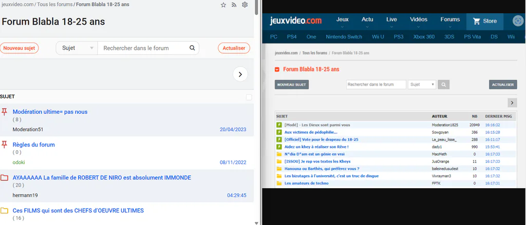Click folder icon for Les bizutages topic
The width and height of the screenshot is (526, 225).
(279, 176)
